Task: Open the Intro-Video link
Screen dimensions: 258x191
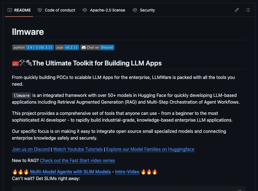Action: pos(127,172)
